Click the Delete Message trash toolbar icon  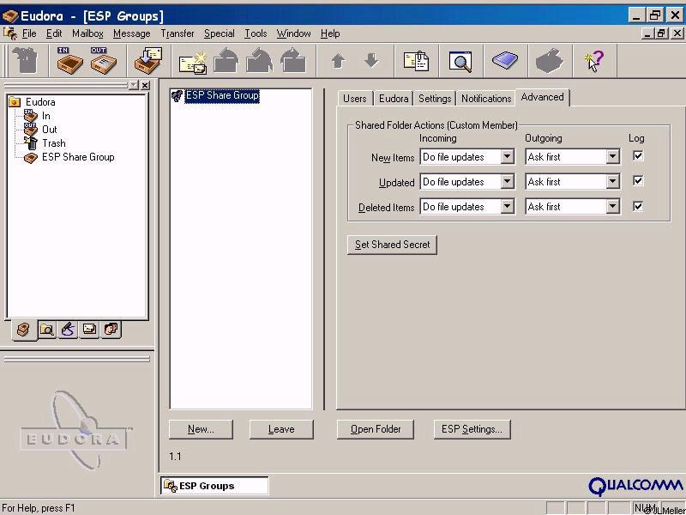pyautogui.click(x=26, y=60)
